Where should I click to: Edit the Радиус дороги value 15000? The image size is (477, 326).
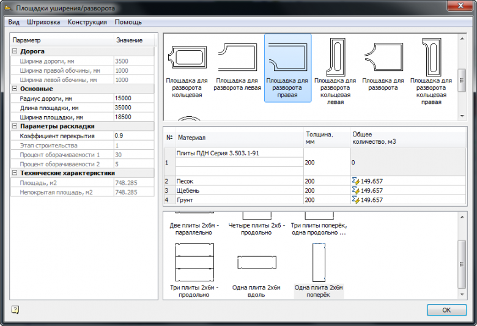point(134,98)
